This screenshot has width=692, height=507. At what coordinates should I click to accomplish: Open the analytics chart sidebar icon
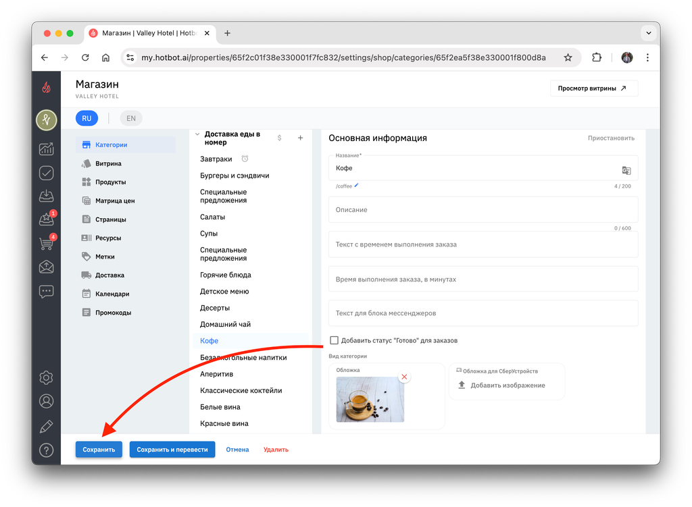click(x=47, y=149)
